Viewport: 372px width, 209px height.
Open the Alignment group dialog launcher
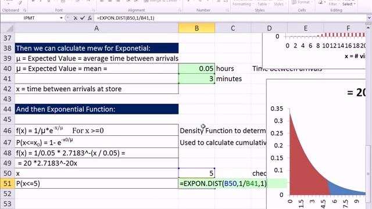pos(180,10)
